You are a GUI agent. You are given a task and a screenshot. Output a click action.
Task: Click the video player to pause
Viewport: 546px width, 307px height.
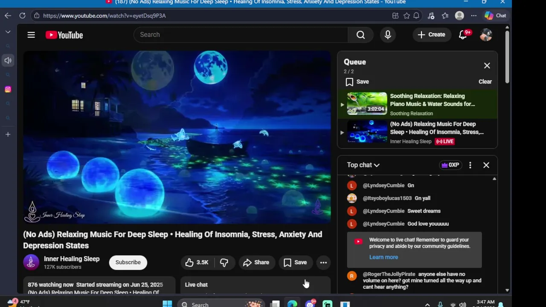(177, 137)
